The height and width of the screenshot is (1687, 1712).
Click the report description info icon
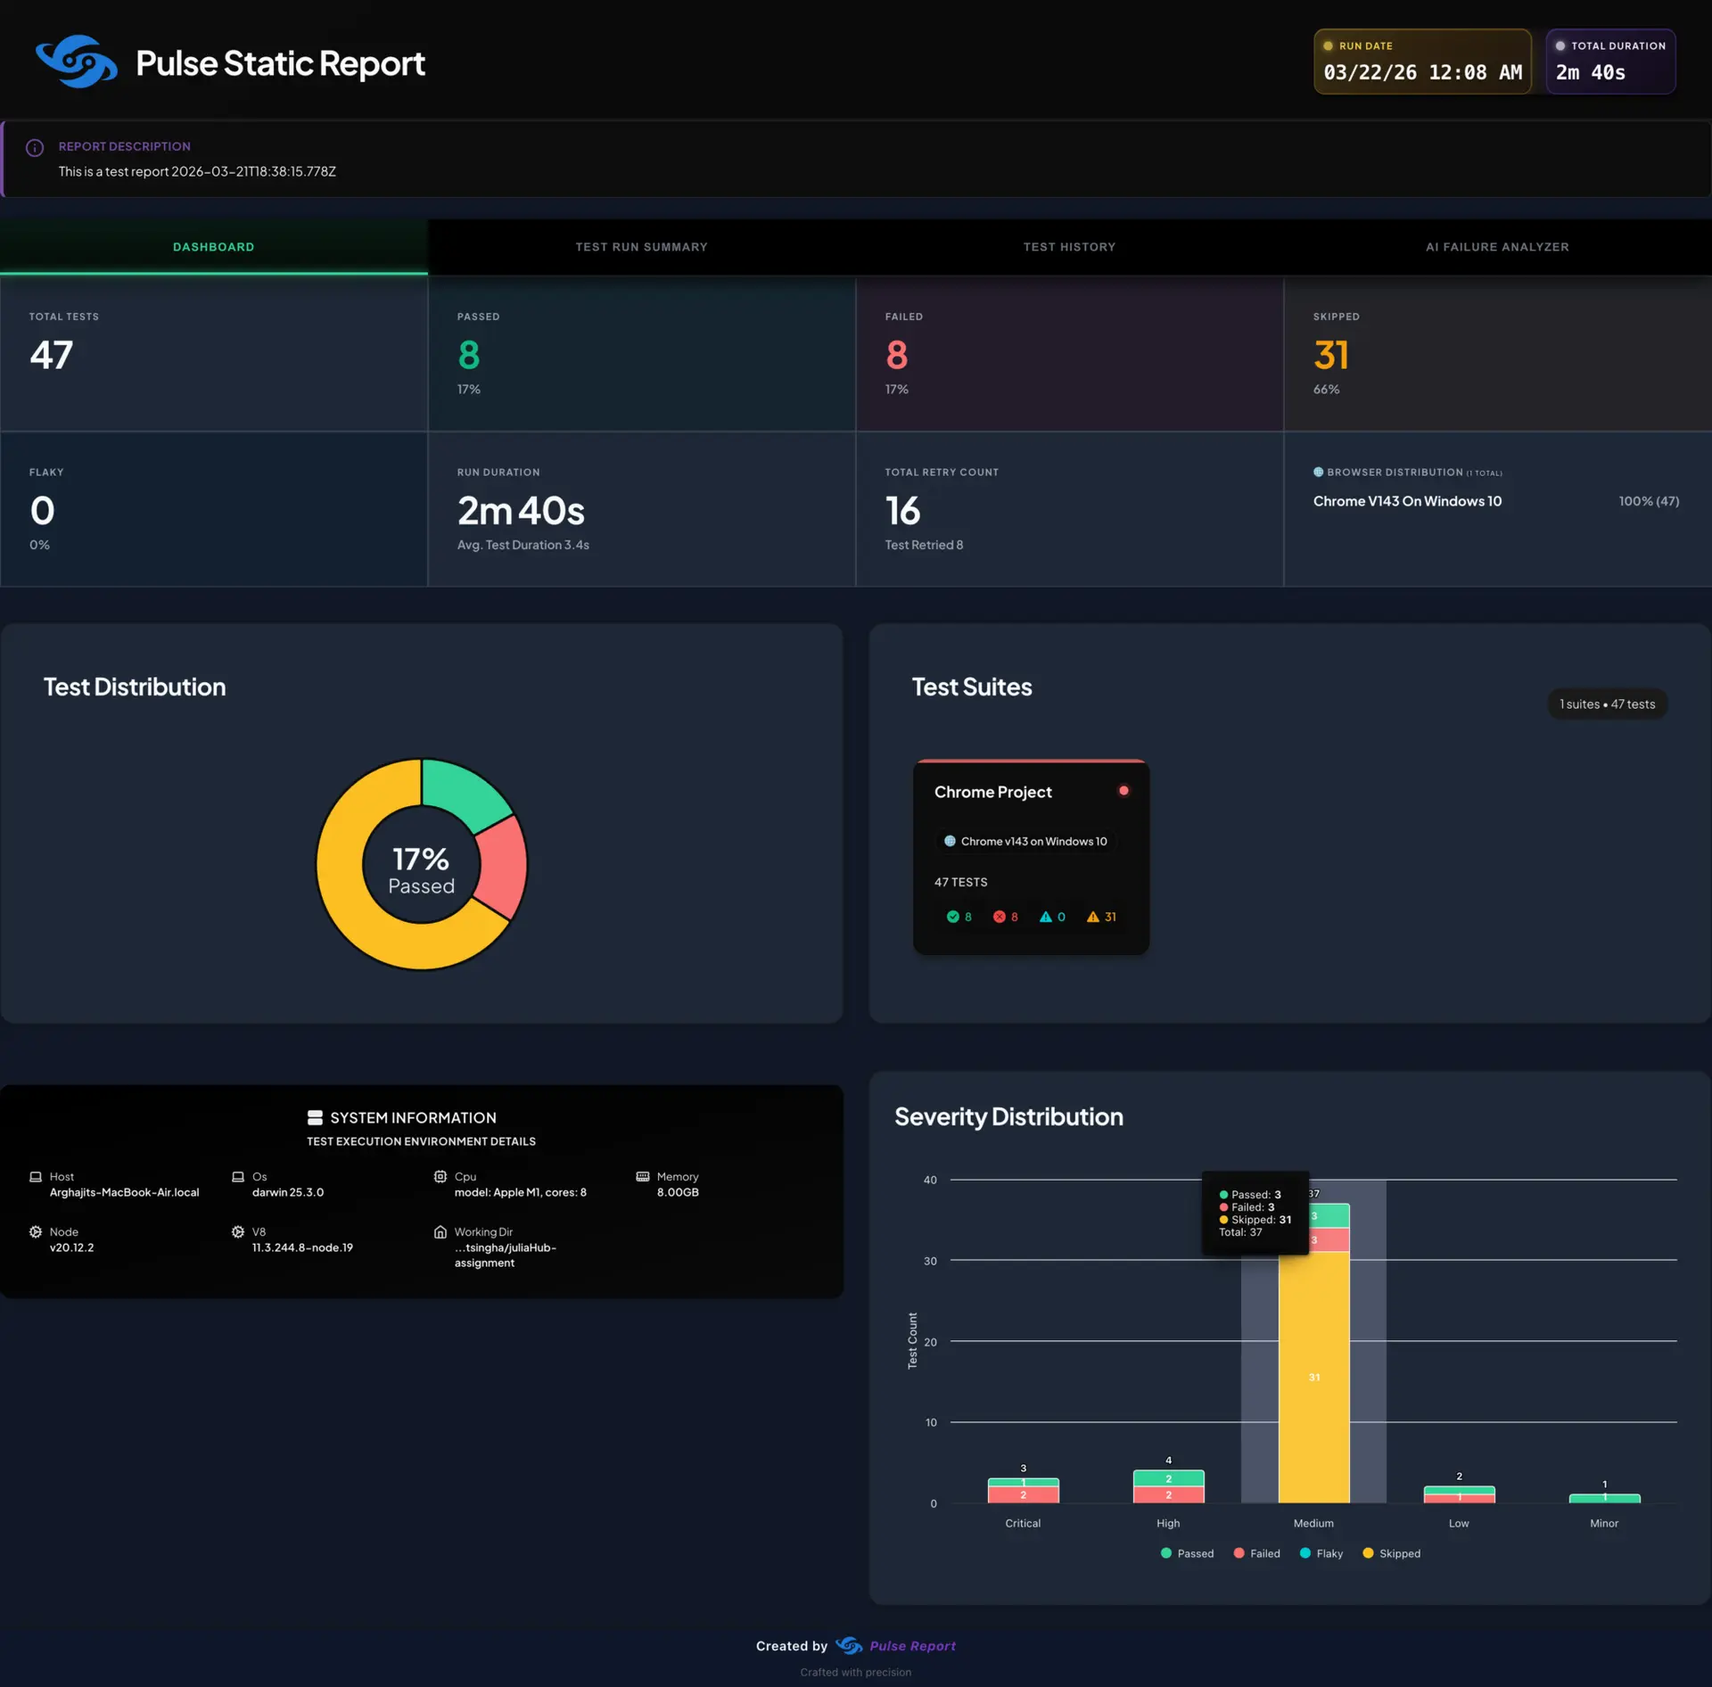pos(35,148)
